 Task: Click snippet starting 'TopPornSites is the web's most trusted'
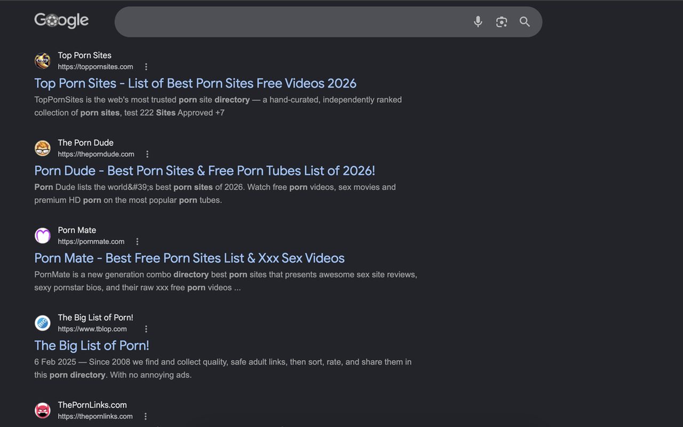pyautogui.click(x=218, y=106)
